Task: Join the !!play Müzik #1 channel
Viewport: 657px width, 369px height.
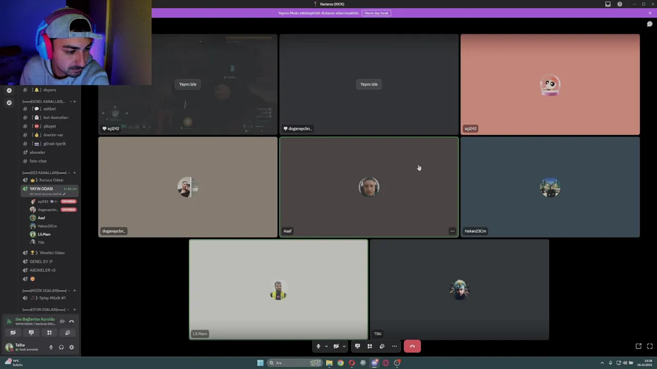Action: (50, 298)
